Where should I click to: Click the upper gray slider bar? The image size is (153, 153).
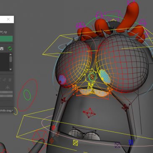point(6,92)
